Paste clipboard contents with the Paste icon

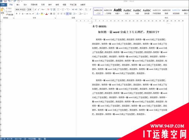(x=3, y=10)
